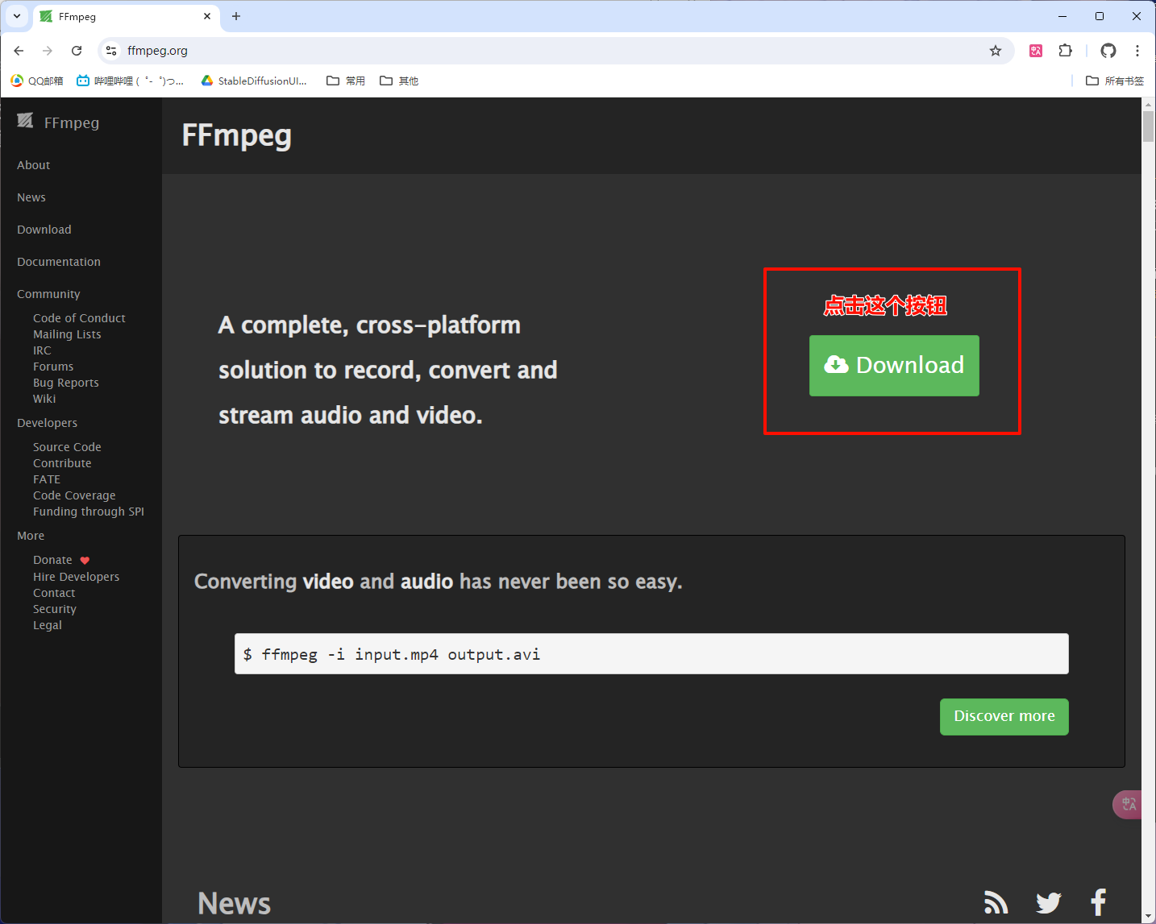Open Funding through SPI link
This screenshot has height=924, width=1156.
89,512
